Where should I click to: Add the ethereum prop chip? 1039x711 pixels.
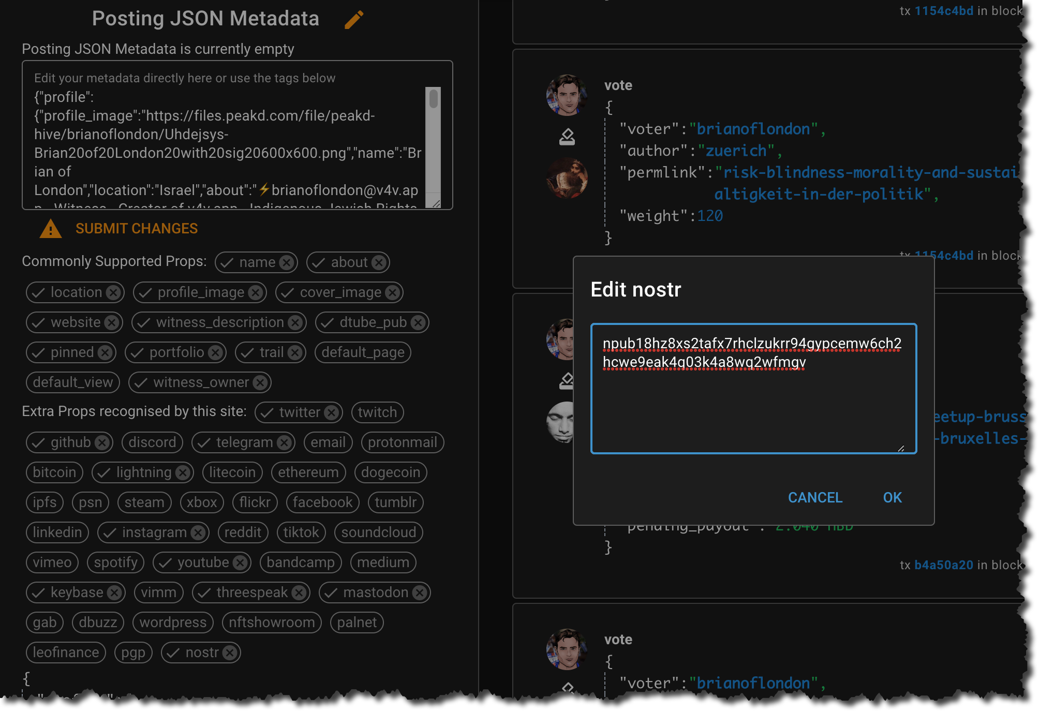[308, 472]
